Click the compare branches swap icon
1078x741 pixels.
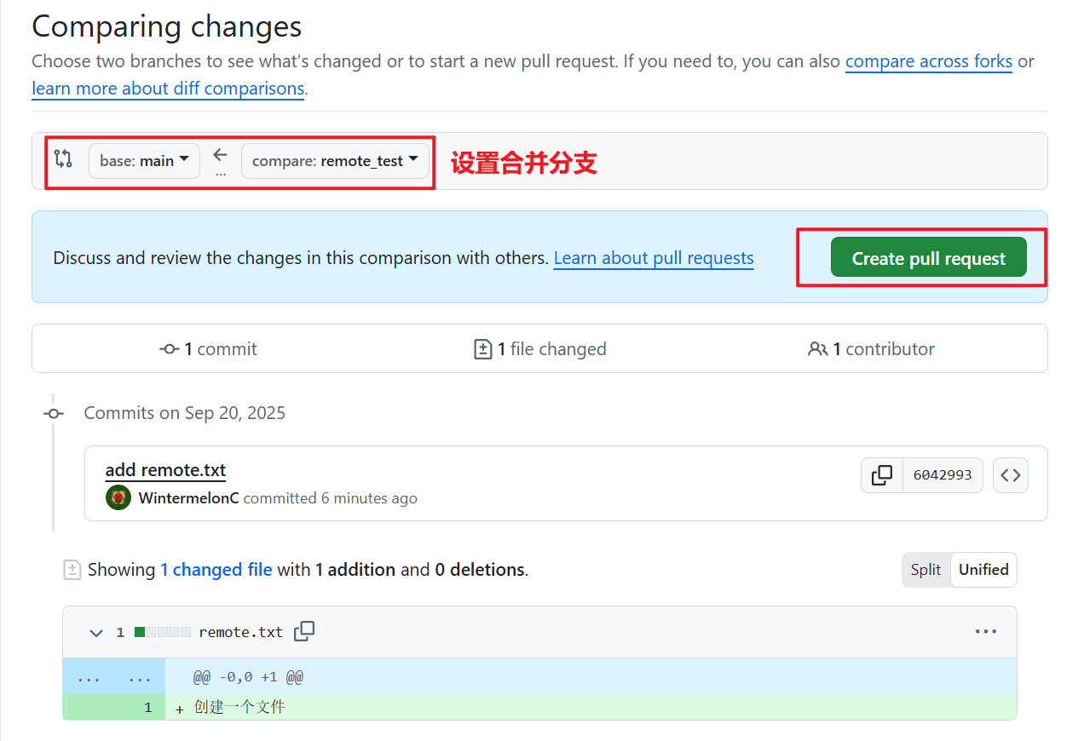pyautogui.click(x=63, y=159)
